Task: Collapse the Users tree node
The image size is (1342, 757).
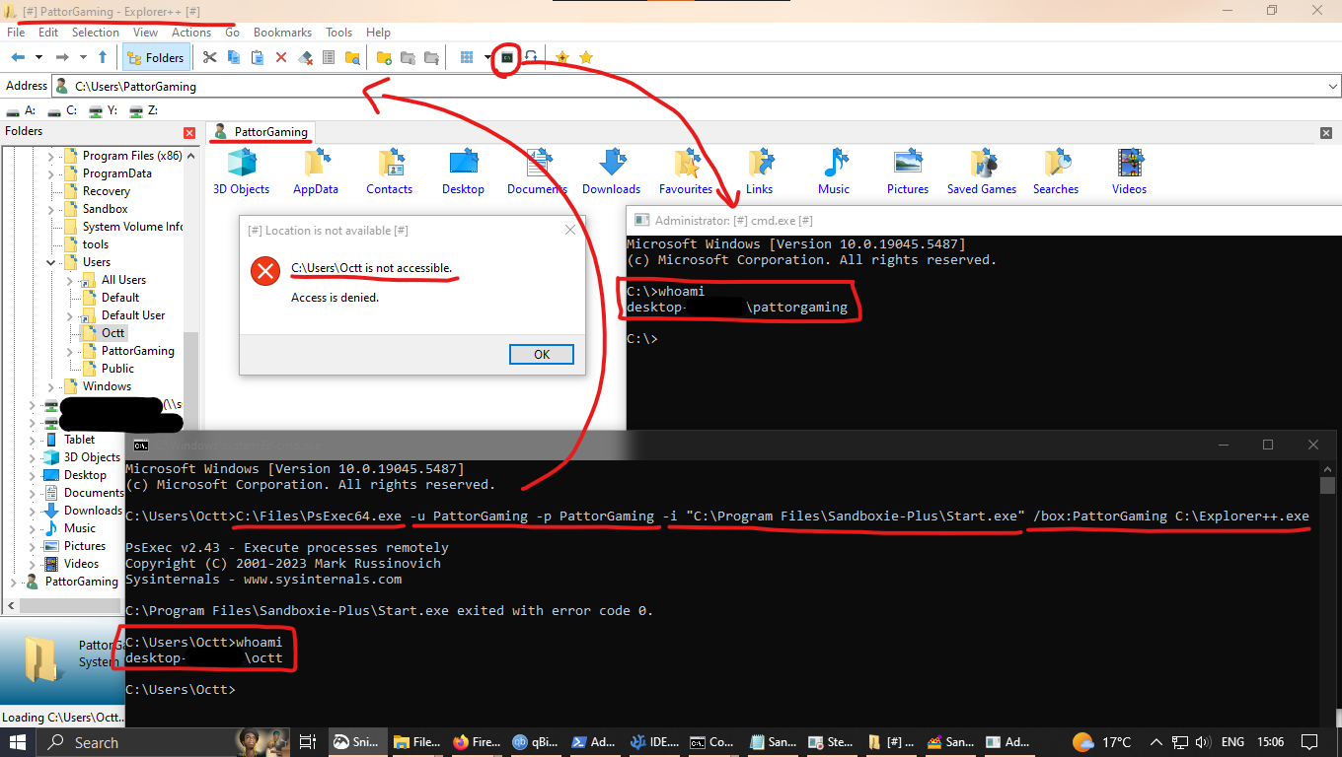Action: [51, 262]
